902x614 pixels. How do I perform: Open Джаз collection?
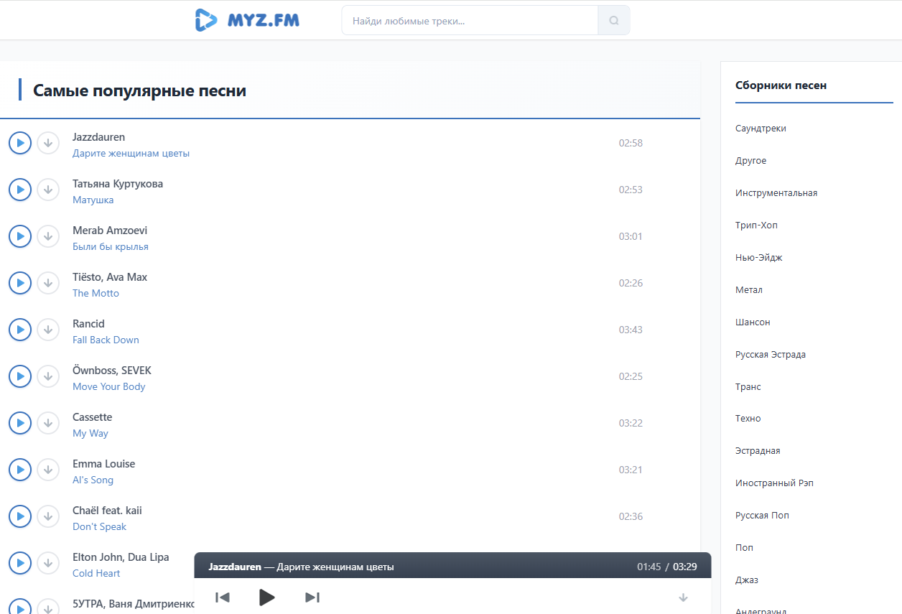[x=747, y=580]
